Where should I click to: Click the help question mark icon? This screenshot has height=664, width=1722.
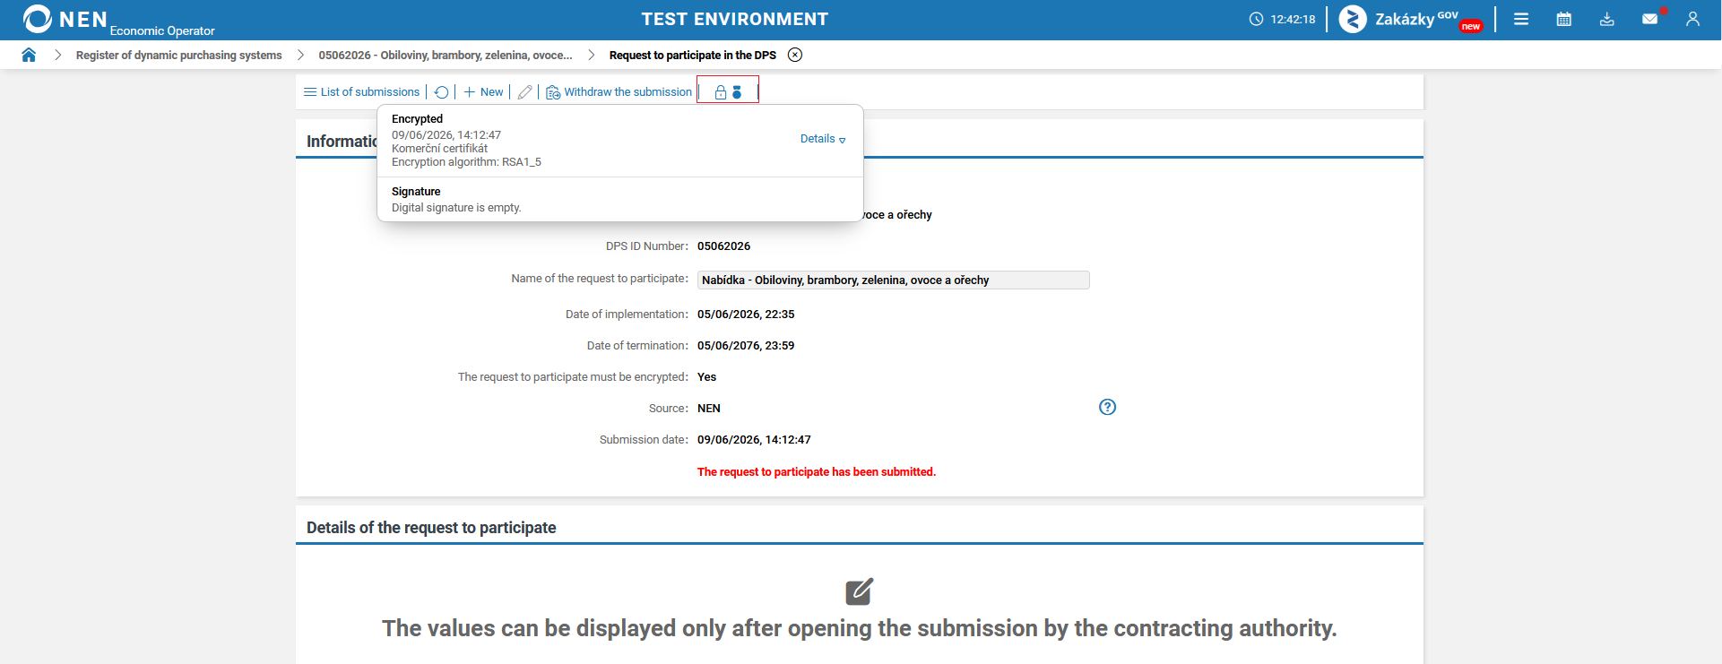click(x=1108, y=407)
